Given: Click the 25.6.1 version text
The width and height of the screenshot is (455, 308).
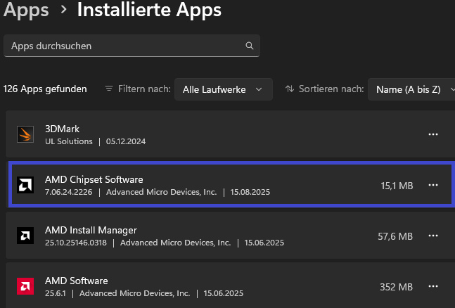Looking at the screenshot, I should tap(55, 293).
